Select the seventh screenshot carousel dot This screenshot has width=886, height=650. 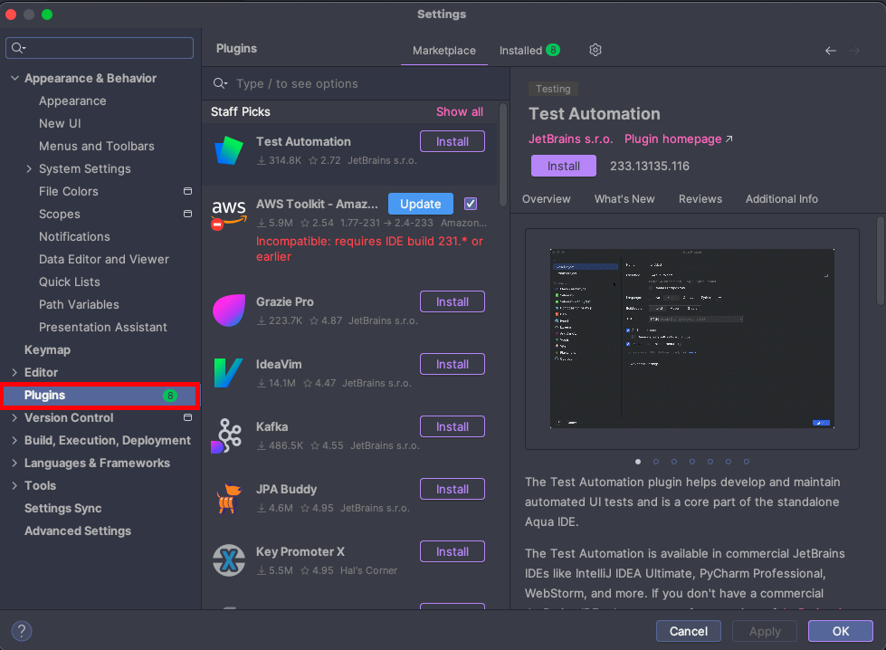[747, 462]
